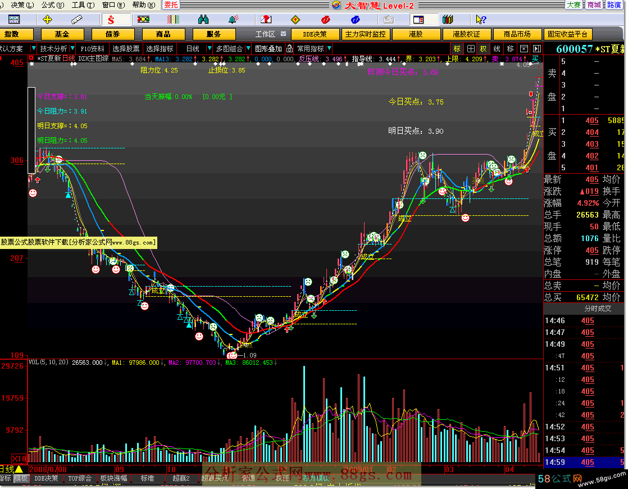Select the ruler measurement tool icon
The width and height of the screenshot is (628, 489).
(x=76, y=19)
